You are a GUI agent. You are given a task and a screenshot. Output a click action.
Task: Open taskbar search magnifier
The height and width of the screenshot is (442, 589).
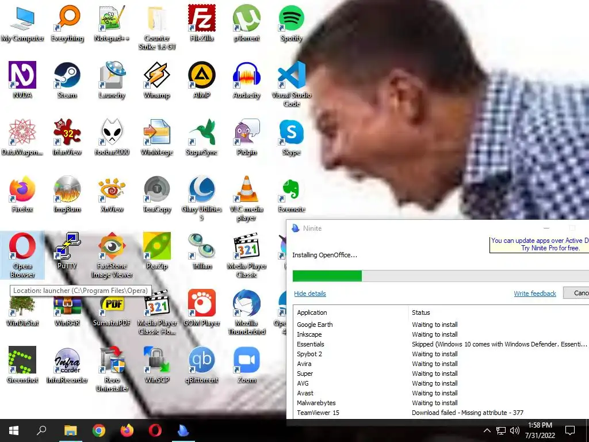41,430
